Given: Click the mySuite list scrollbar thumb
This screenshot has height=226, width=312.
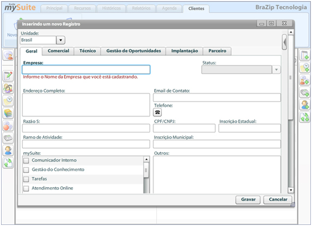Looking at the screenshot, I should coord(146,170).
